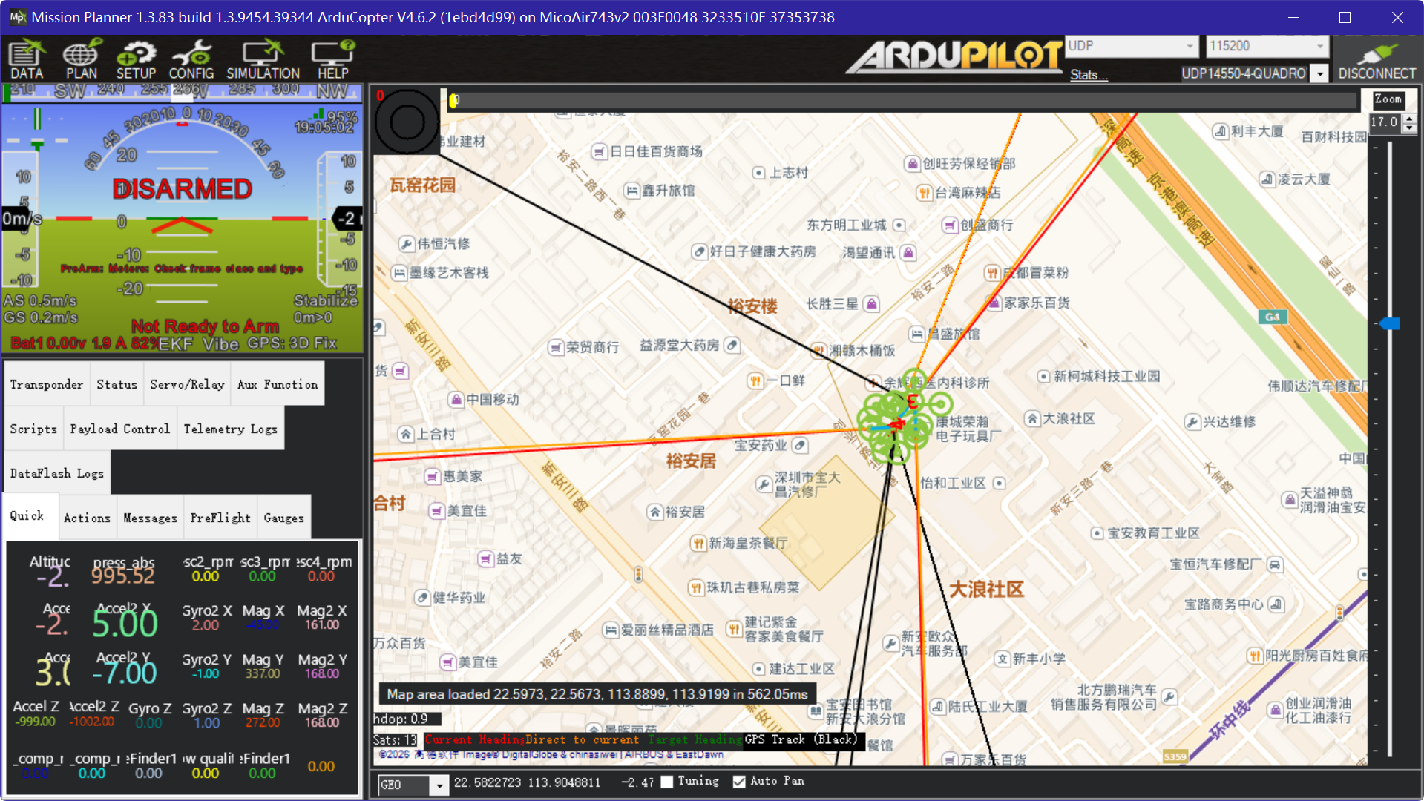Click the Sats: 13 map label
The height and width of the screenshot is (801, 1424).
[x=396, y=739]
